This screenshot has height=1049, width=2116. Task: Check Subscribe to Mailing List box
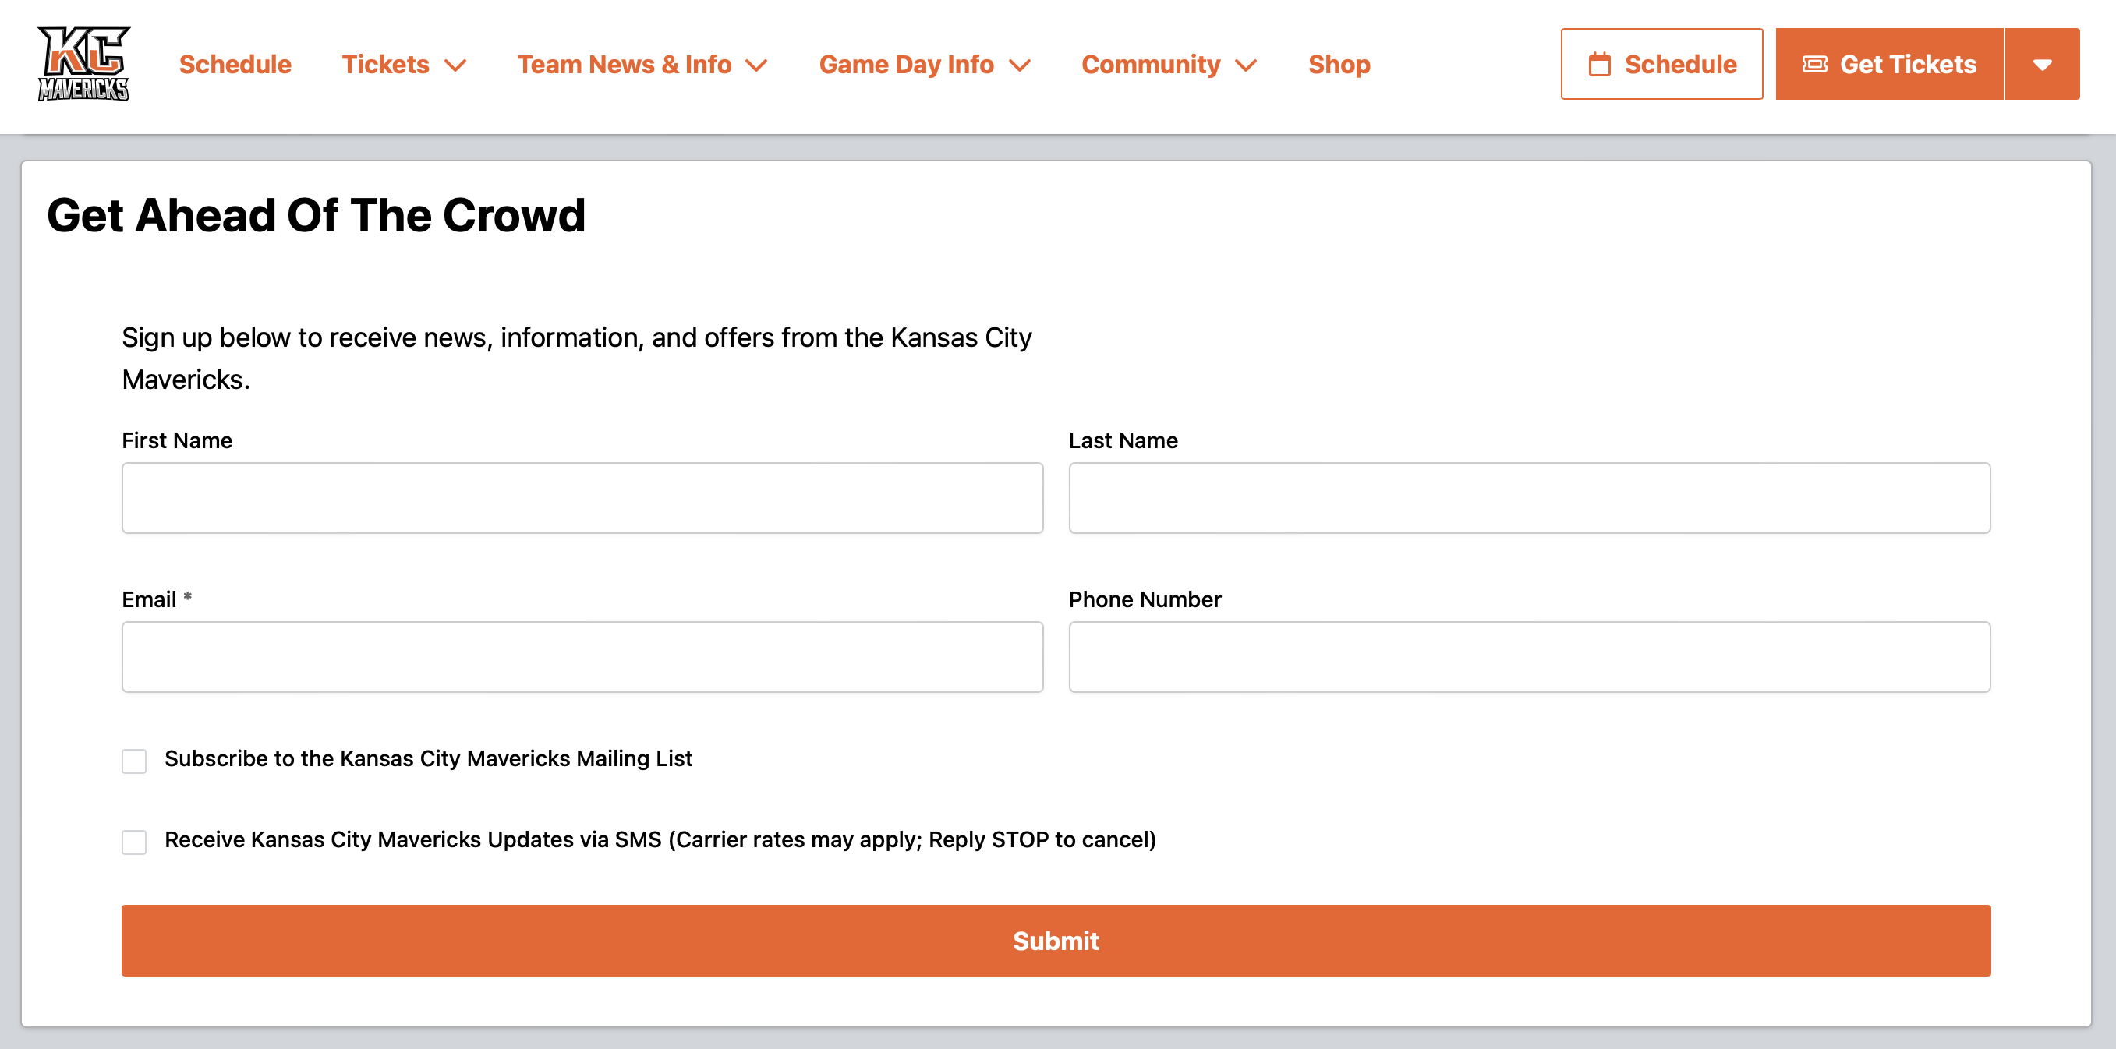click(x=134, y=760)
